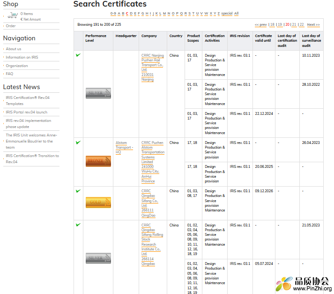Open the Order link in Shop
334x294 pixels.
click(x=11, y=26)
